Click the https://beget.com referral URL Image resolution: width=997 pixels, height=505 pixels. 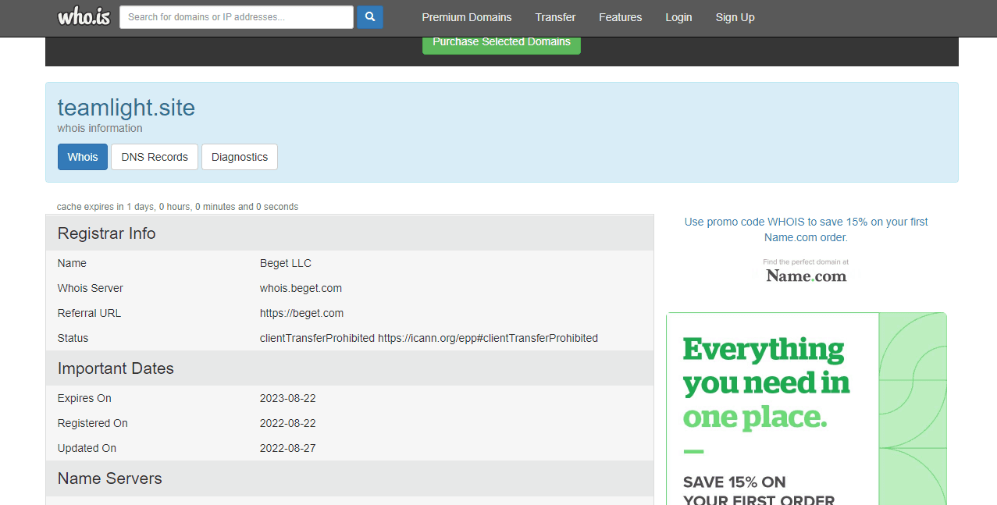301,313
